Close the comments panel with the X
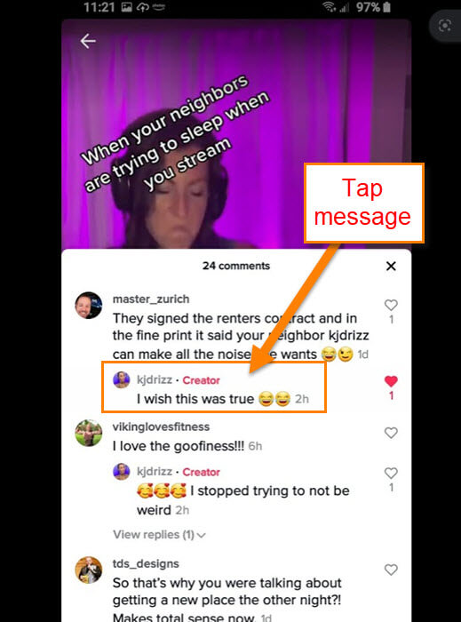Viewport: 461px width, 622px height. (x=391, y=267)
